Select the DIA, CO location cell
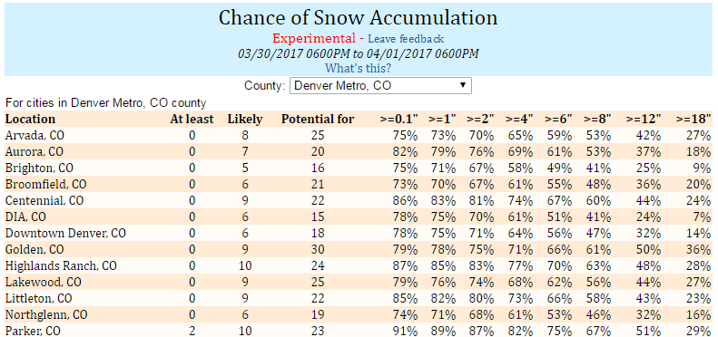The height and width of the screenshot is (337, 718). [x=25, y=217]
